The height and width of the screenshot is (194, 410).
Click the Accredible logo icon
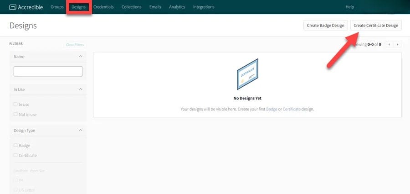(13, 7)
